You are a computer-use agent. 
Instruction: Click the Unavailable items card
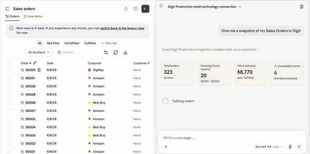pyautogui.click(x=287, y=73)
